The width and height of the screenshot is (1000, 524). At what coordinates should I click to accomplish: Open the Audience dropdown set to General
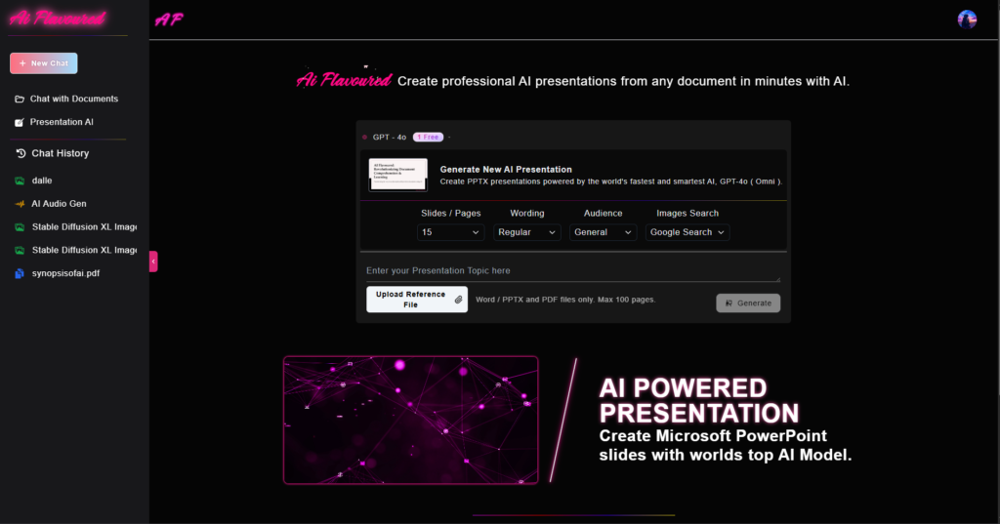603,232
